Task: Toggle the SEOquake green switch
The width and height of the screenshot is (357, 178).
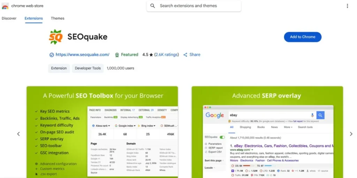Action: [x=222, y=137]
